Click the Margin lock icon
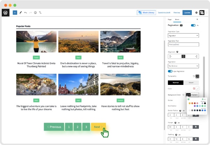 [196, 126]
